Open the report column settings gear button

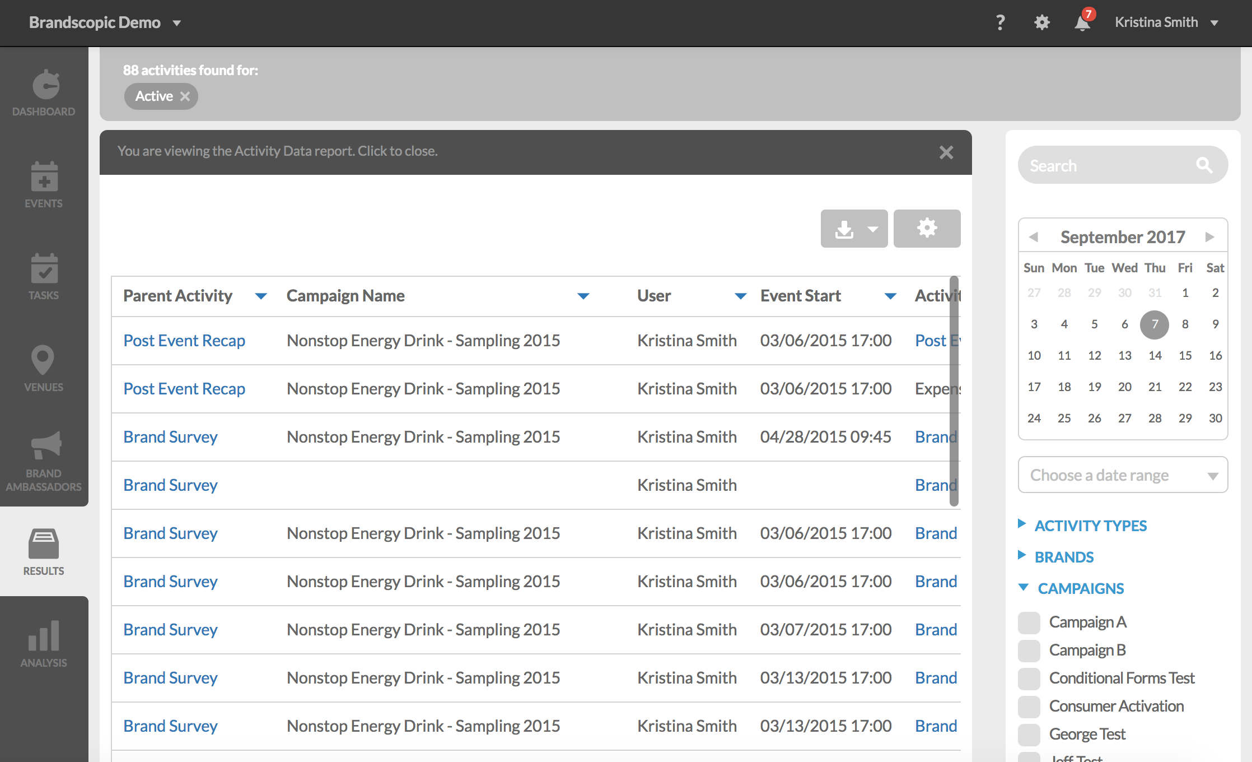coord(927,229)
